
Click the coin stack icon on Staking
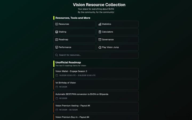tap(57, 32)
